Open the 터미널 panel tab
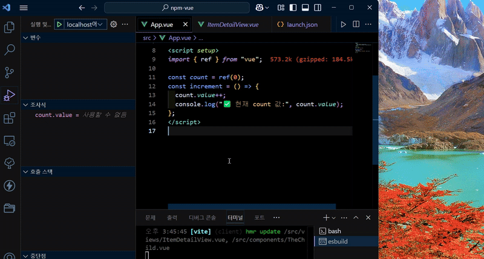Screen dimensions: 484x259 (235, 218)
